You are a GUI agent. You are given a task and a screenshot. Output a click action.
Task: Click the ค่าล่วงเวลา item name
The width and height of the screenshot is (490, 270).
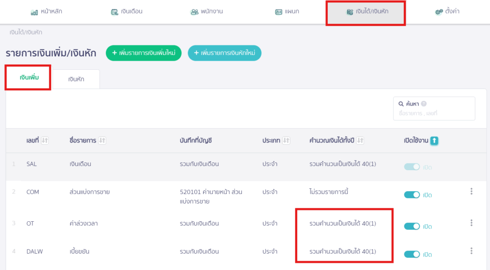click(x=84, y=224)
